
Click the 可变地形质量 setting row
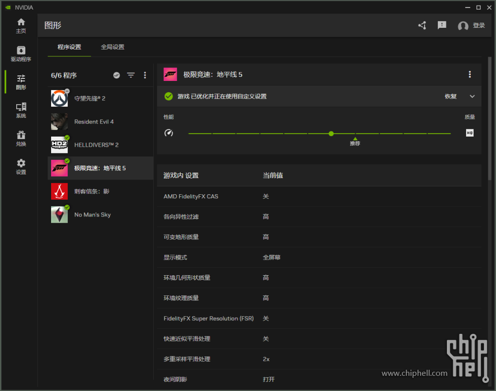coord(319,237)
